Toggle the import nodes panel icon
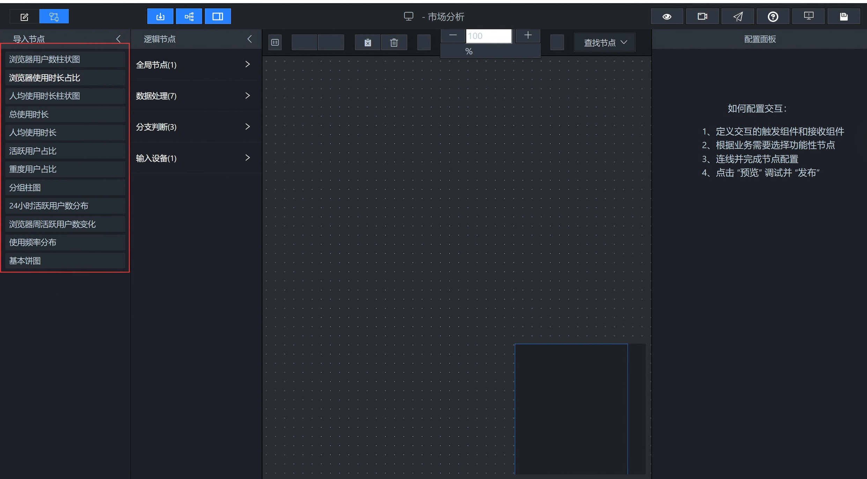The image size is (867, 479). [x=160, y=16]
